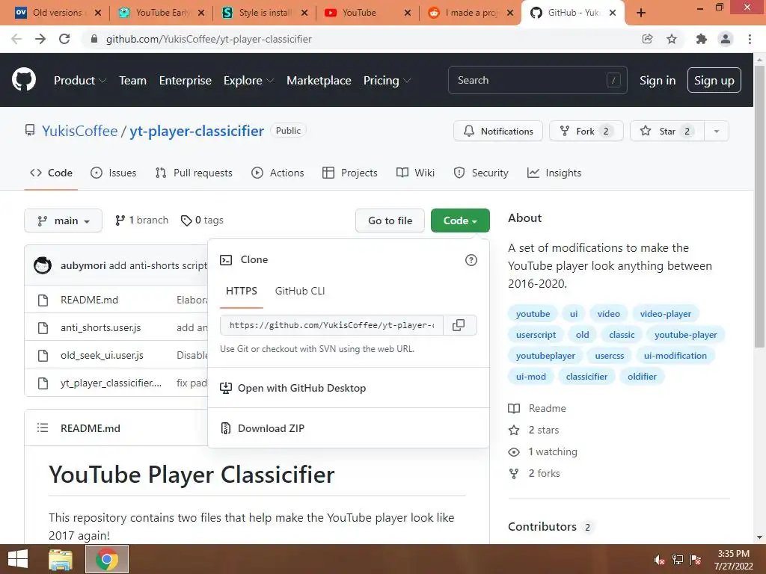The height and width of the screenshot is (574, 766).
Task: Click the Go to file button
Action: pos(390,220)
